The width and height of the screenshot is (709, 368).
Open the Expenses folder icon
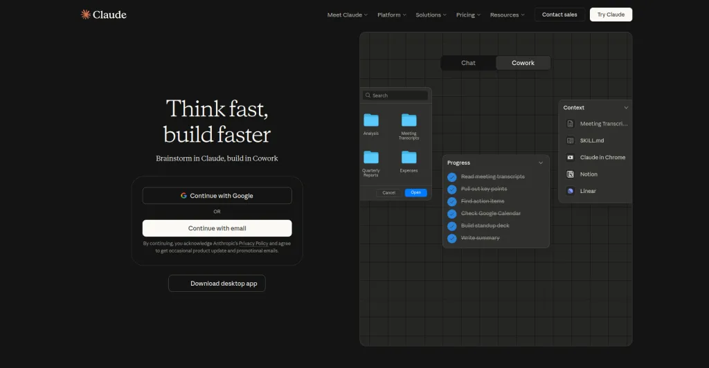coord(409,157)
